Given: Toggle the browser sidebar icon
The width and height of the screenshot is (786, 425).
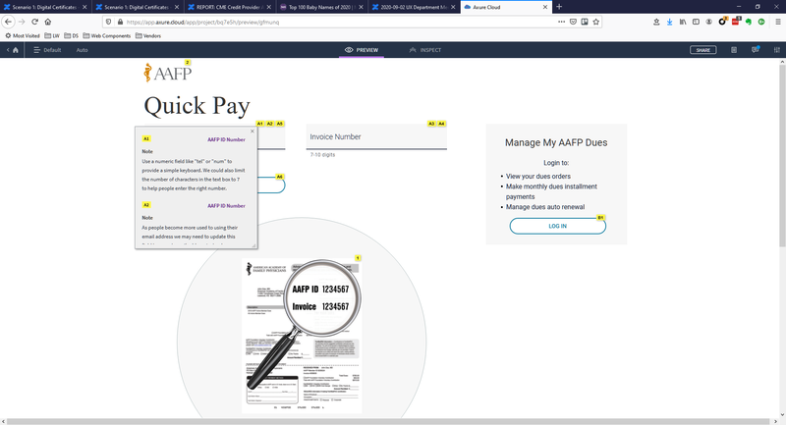Looking at the screenshot, I should pyautogui.click(x=696, y=22).
